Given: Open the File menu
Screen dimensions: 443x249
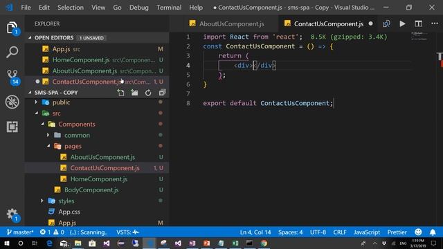Looking at the screenshot, I should 26,8.
